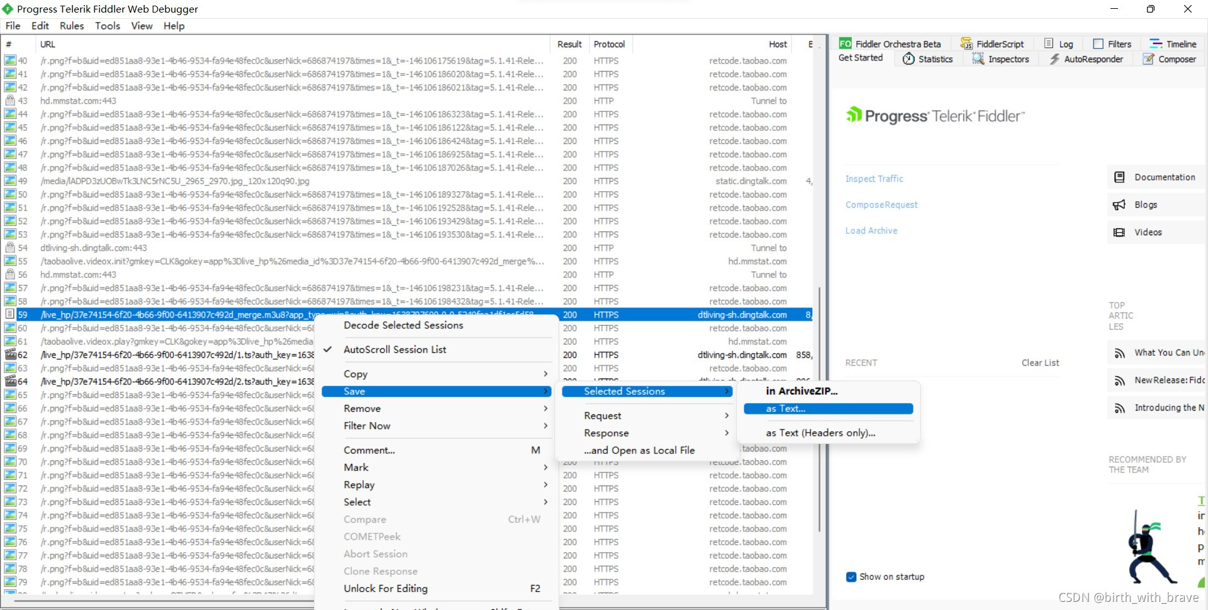Click the Inspect Traffic link
The width and height of the screenshot is (1208, 610).
tap(874, 179)
